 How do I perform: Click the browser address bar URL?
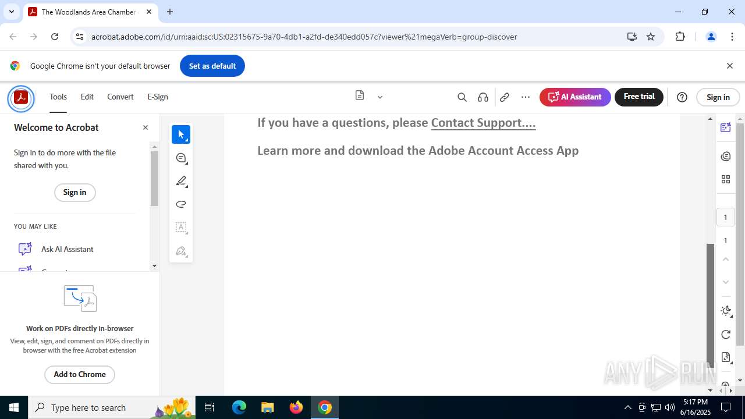point(304,37)
